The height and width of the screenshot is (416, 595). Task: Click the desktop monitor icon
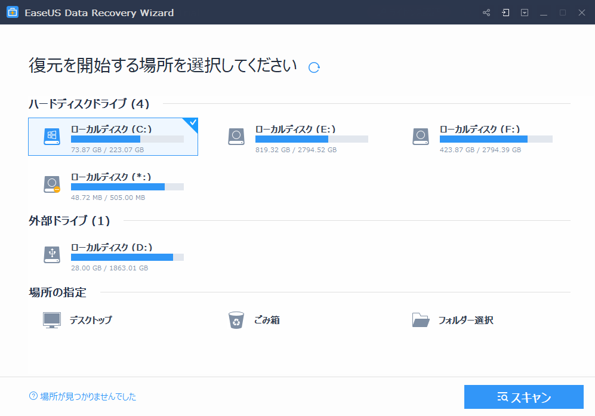tap(52, 320)
